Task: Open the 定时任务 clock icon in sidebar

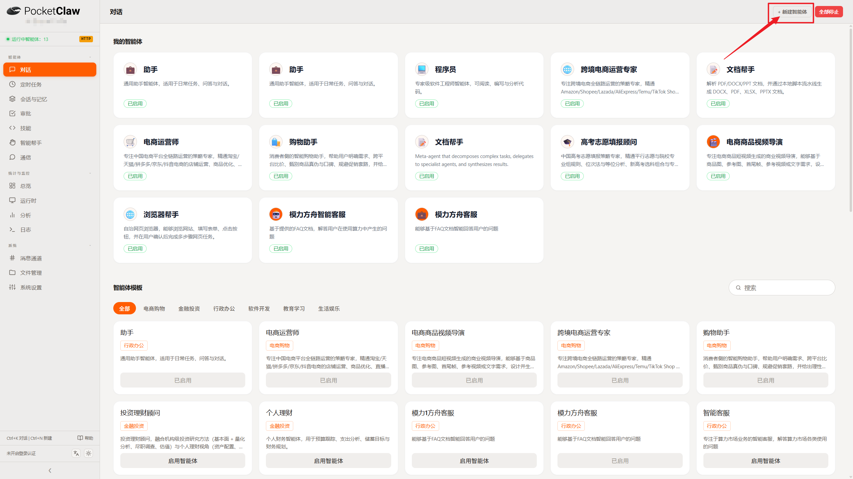Action: pyautogui.click(x=12, y=84)
